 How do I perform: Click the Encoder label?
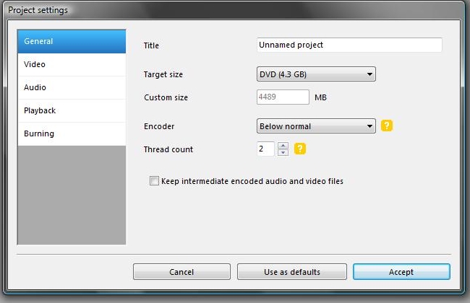[159, 126]
